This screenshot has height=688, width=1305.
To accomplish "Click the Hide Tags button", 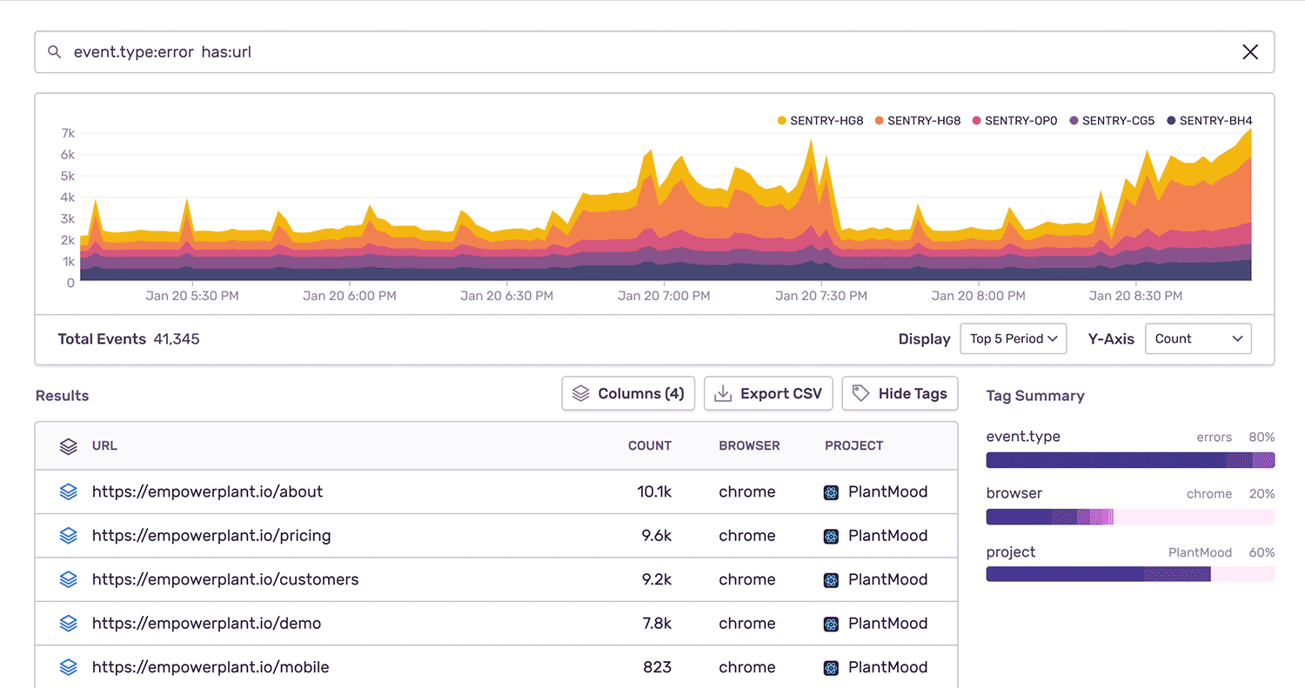I will pos(900,393).
